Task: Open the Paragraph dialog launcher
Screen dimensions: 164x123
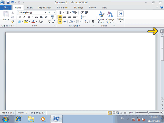Action: [94, 26]
